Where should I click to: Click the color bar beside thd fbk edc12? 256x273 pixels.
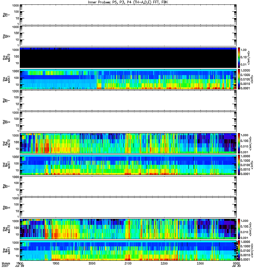(x=239, y=143)
